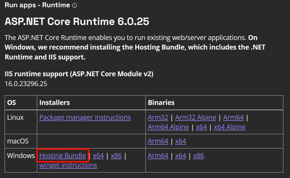Click the version number 16.0.23296.25

click(x=26, y=84)
